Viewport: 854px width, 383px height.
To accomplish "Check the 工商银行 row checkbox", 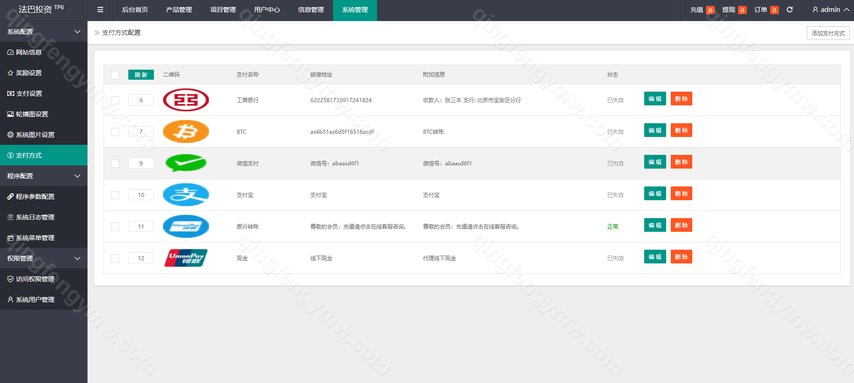I will point(115,100).
